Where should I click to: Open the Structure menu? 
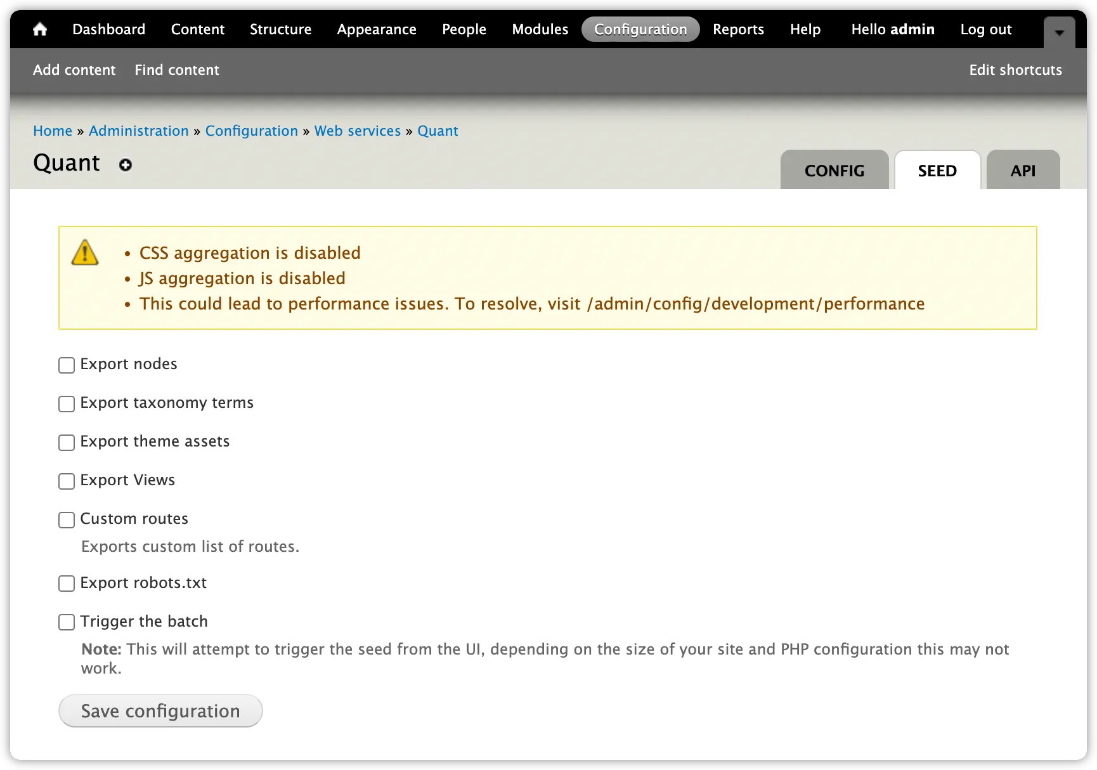tap(280, 29)
